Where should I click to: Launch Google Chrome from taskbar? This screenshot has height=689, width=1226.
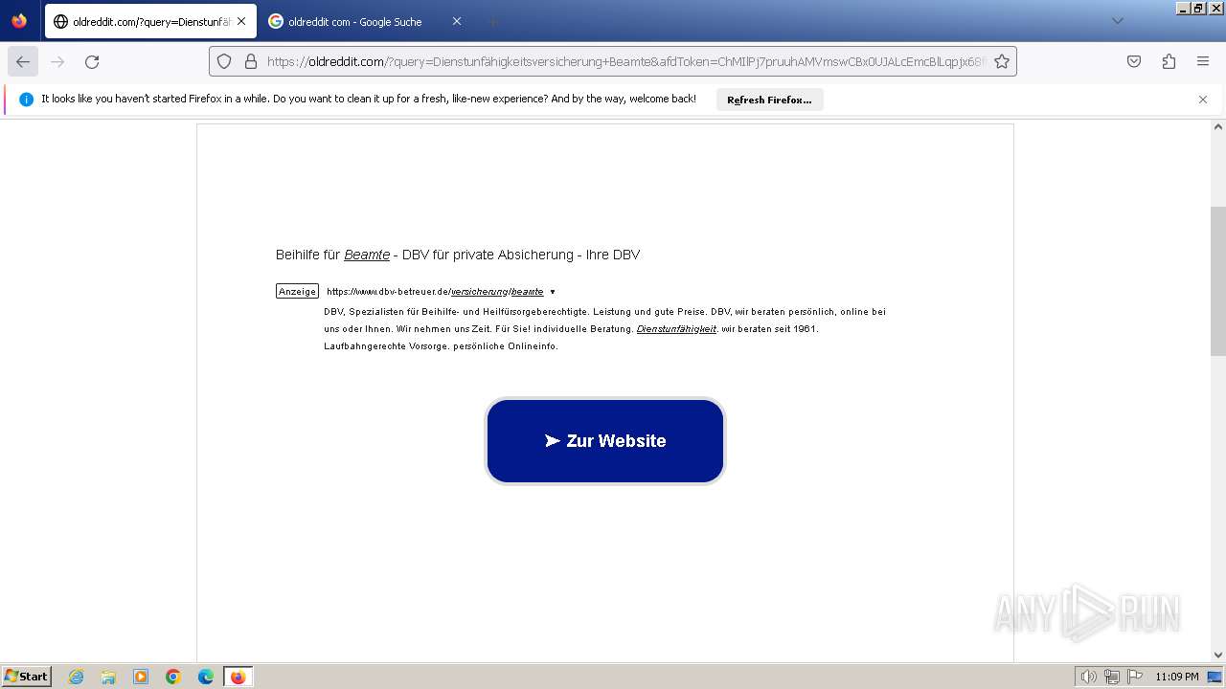pos(173,677)
